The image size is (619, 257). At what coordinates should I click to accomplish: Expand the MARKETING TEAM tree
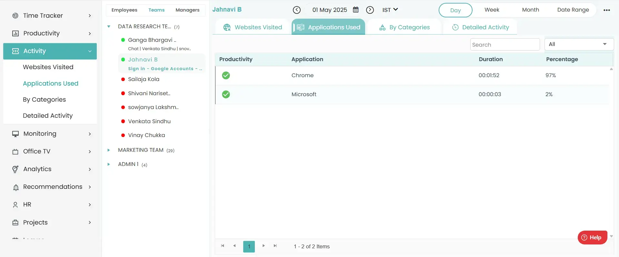click(x=109, y=150)
